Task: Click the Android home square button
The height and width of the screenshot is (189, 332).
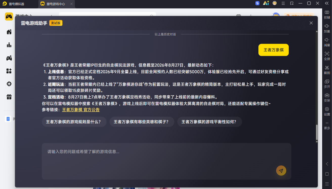Action: point(327,174)
